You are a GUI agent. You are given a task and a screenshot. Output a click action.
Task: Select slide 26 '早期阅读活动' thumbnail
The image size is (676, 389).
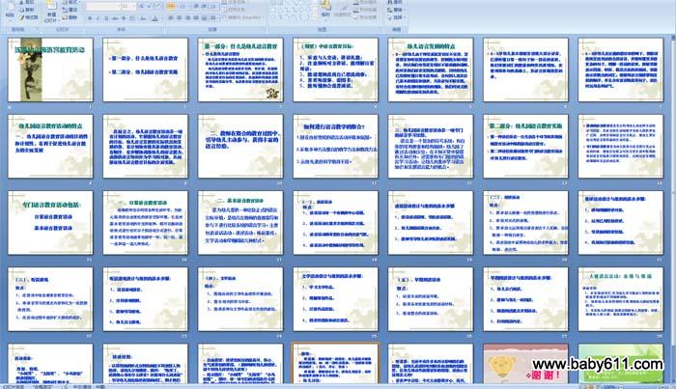pos(431,299)
